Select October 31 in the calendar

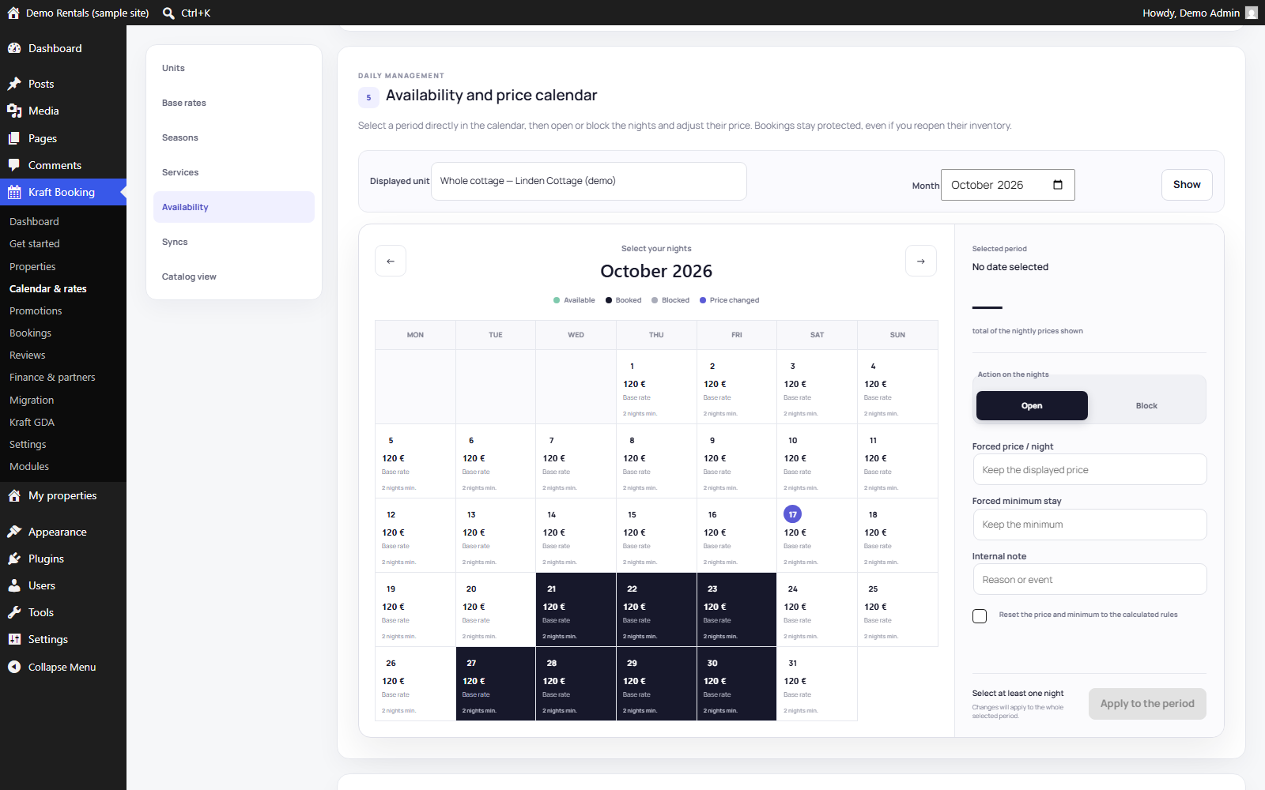(817, 683)
